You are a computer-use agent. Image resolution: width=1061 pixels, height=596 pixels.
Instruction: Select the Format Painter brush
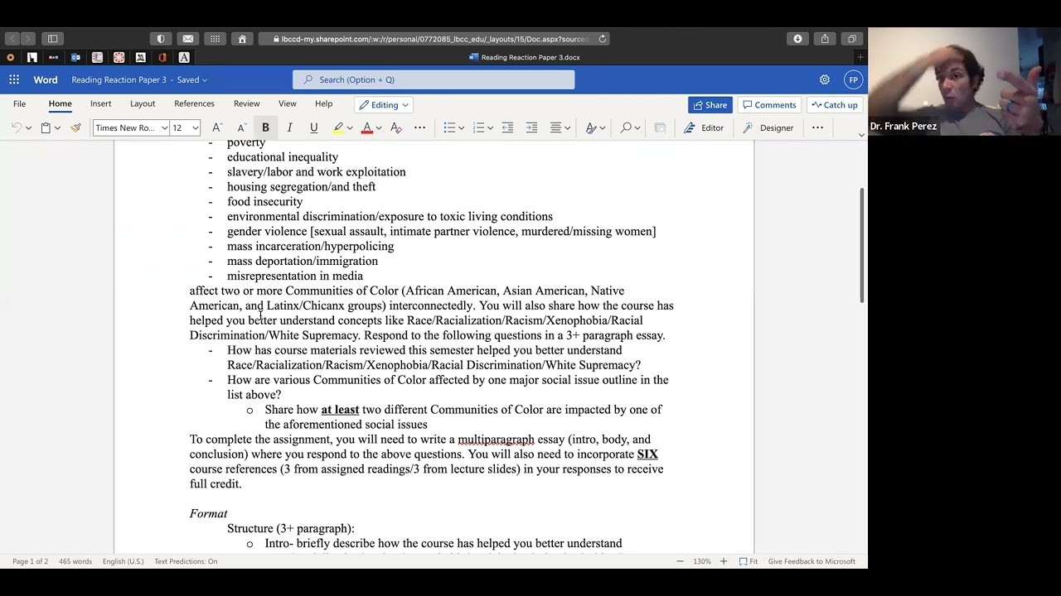[75, 127]
